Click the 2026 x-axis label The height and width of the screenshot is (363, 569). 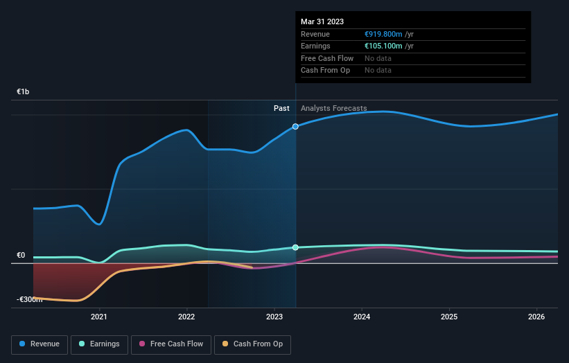coord(536,317)
